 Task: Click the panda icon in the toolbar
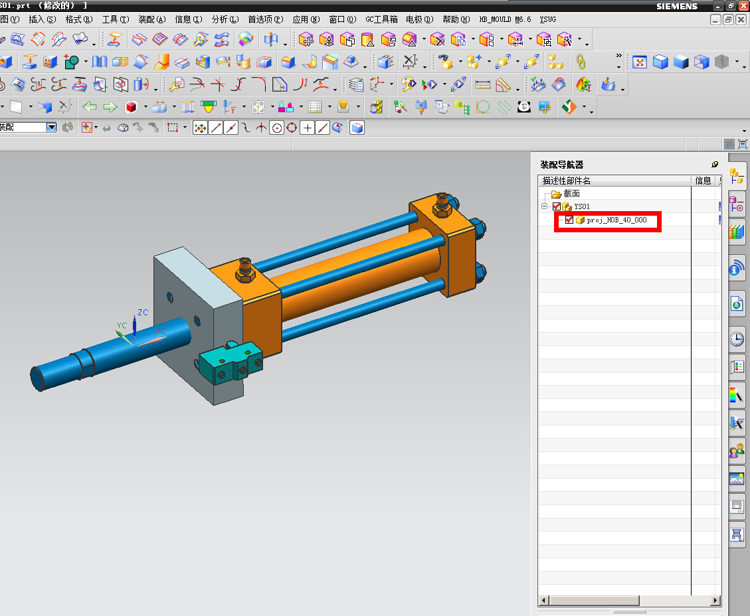tap(524, 106)
